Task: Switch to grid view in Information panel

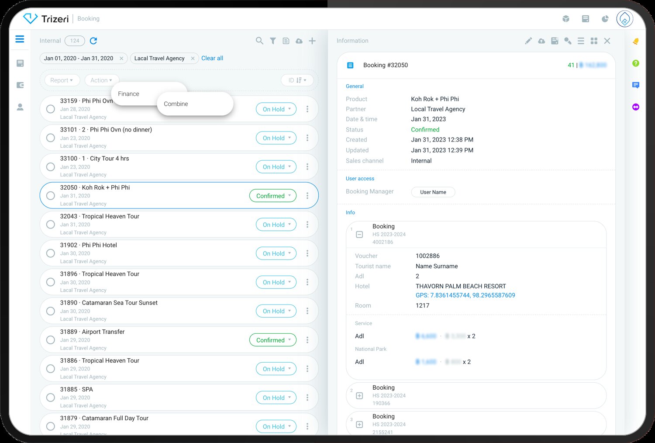Action: (x=594, y=41)
